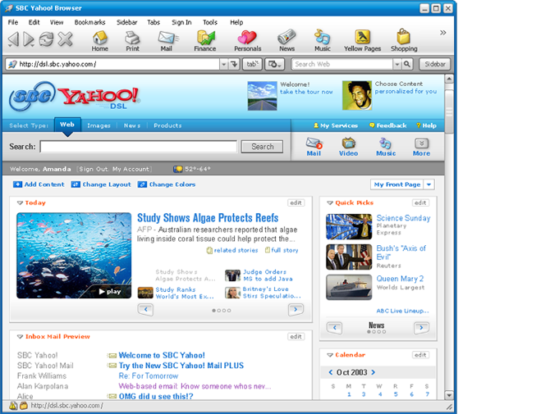Image resolution: width=550 pixels, height=414 pixels.
Task: Open Yellow Pages toolbar icon
Action: click(x=362, y=41)
